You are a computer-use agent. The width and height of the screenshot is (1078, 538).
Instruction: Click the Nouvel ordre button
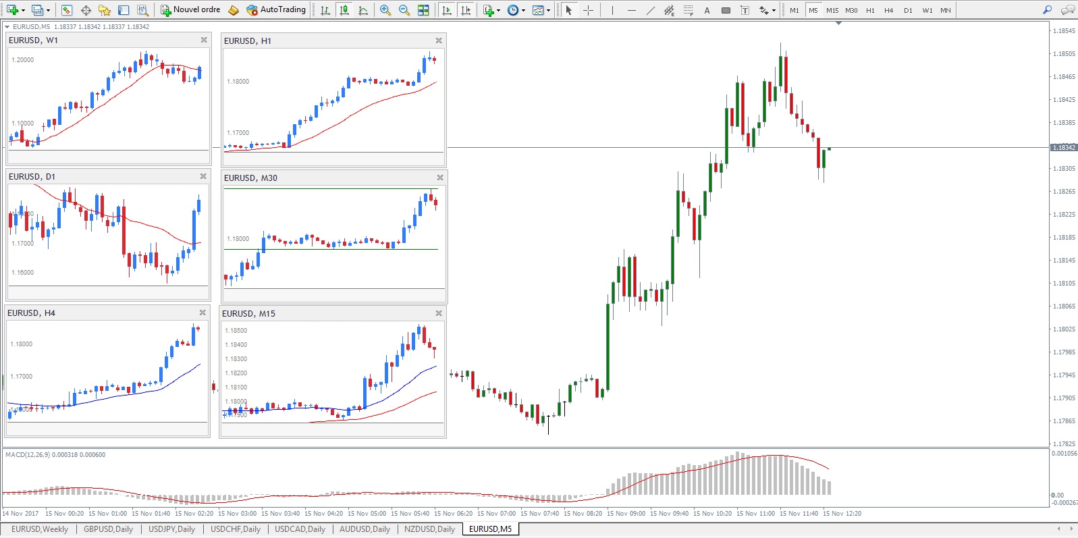[190, 10]
